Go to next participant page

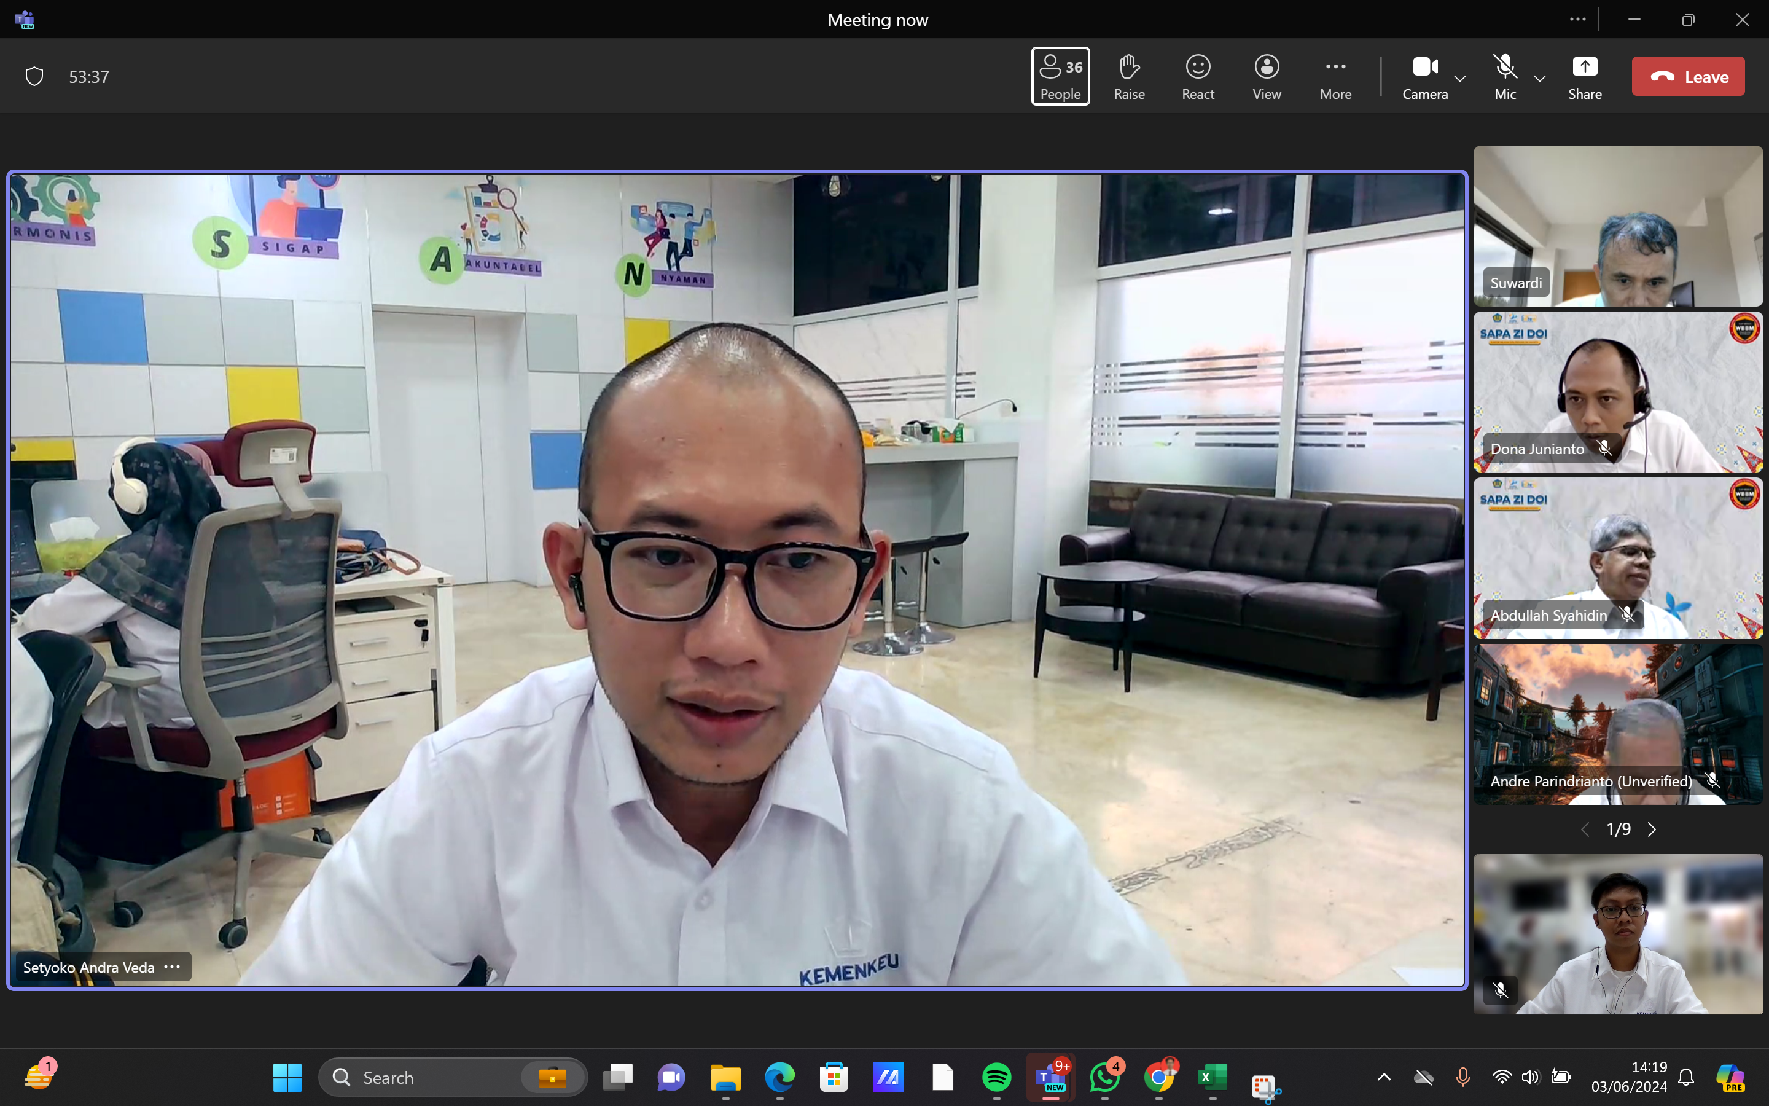point(1652,829)
